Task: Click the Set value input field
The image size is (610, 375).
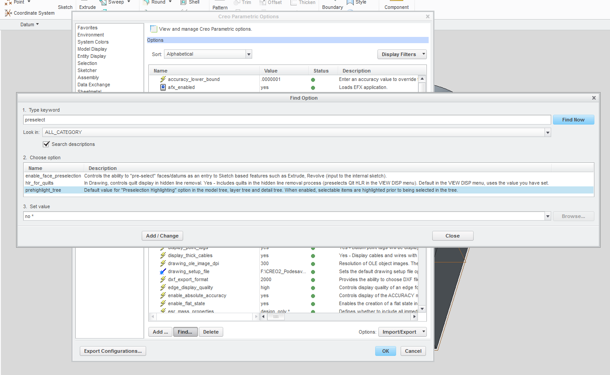Action: (284, 216)
